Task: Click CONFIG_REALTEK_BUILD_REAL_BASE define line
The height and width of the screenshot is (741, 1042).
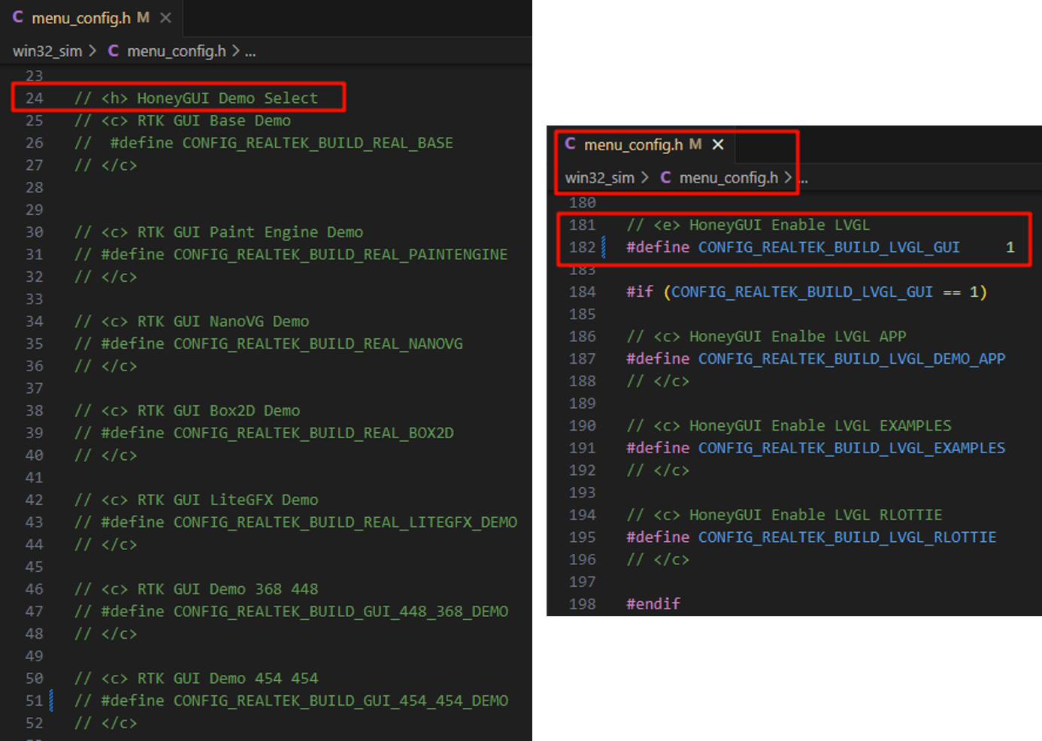Action: (x=264, y=143)
